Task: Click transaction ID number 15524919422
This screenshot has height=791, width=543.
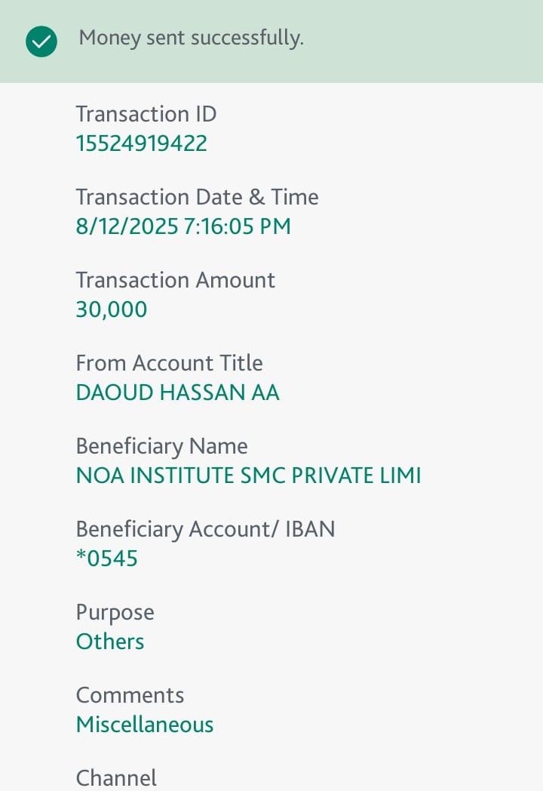Action: 141,143
